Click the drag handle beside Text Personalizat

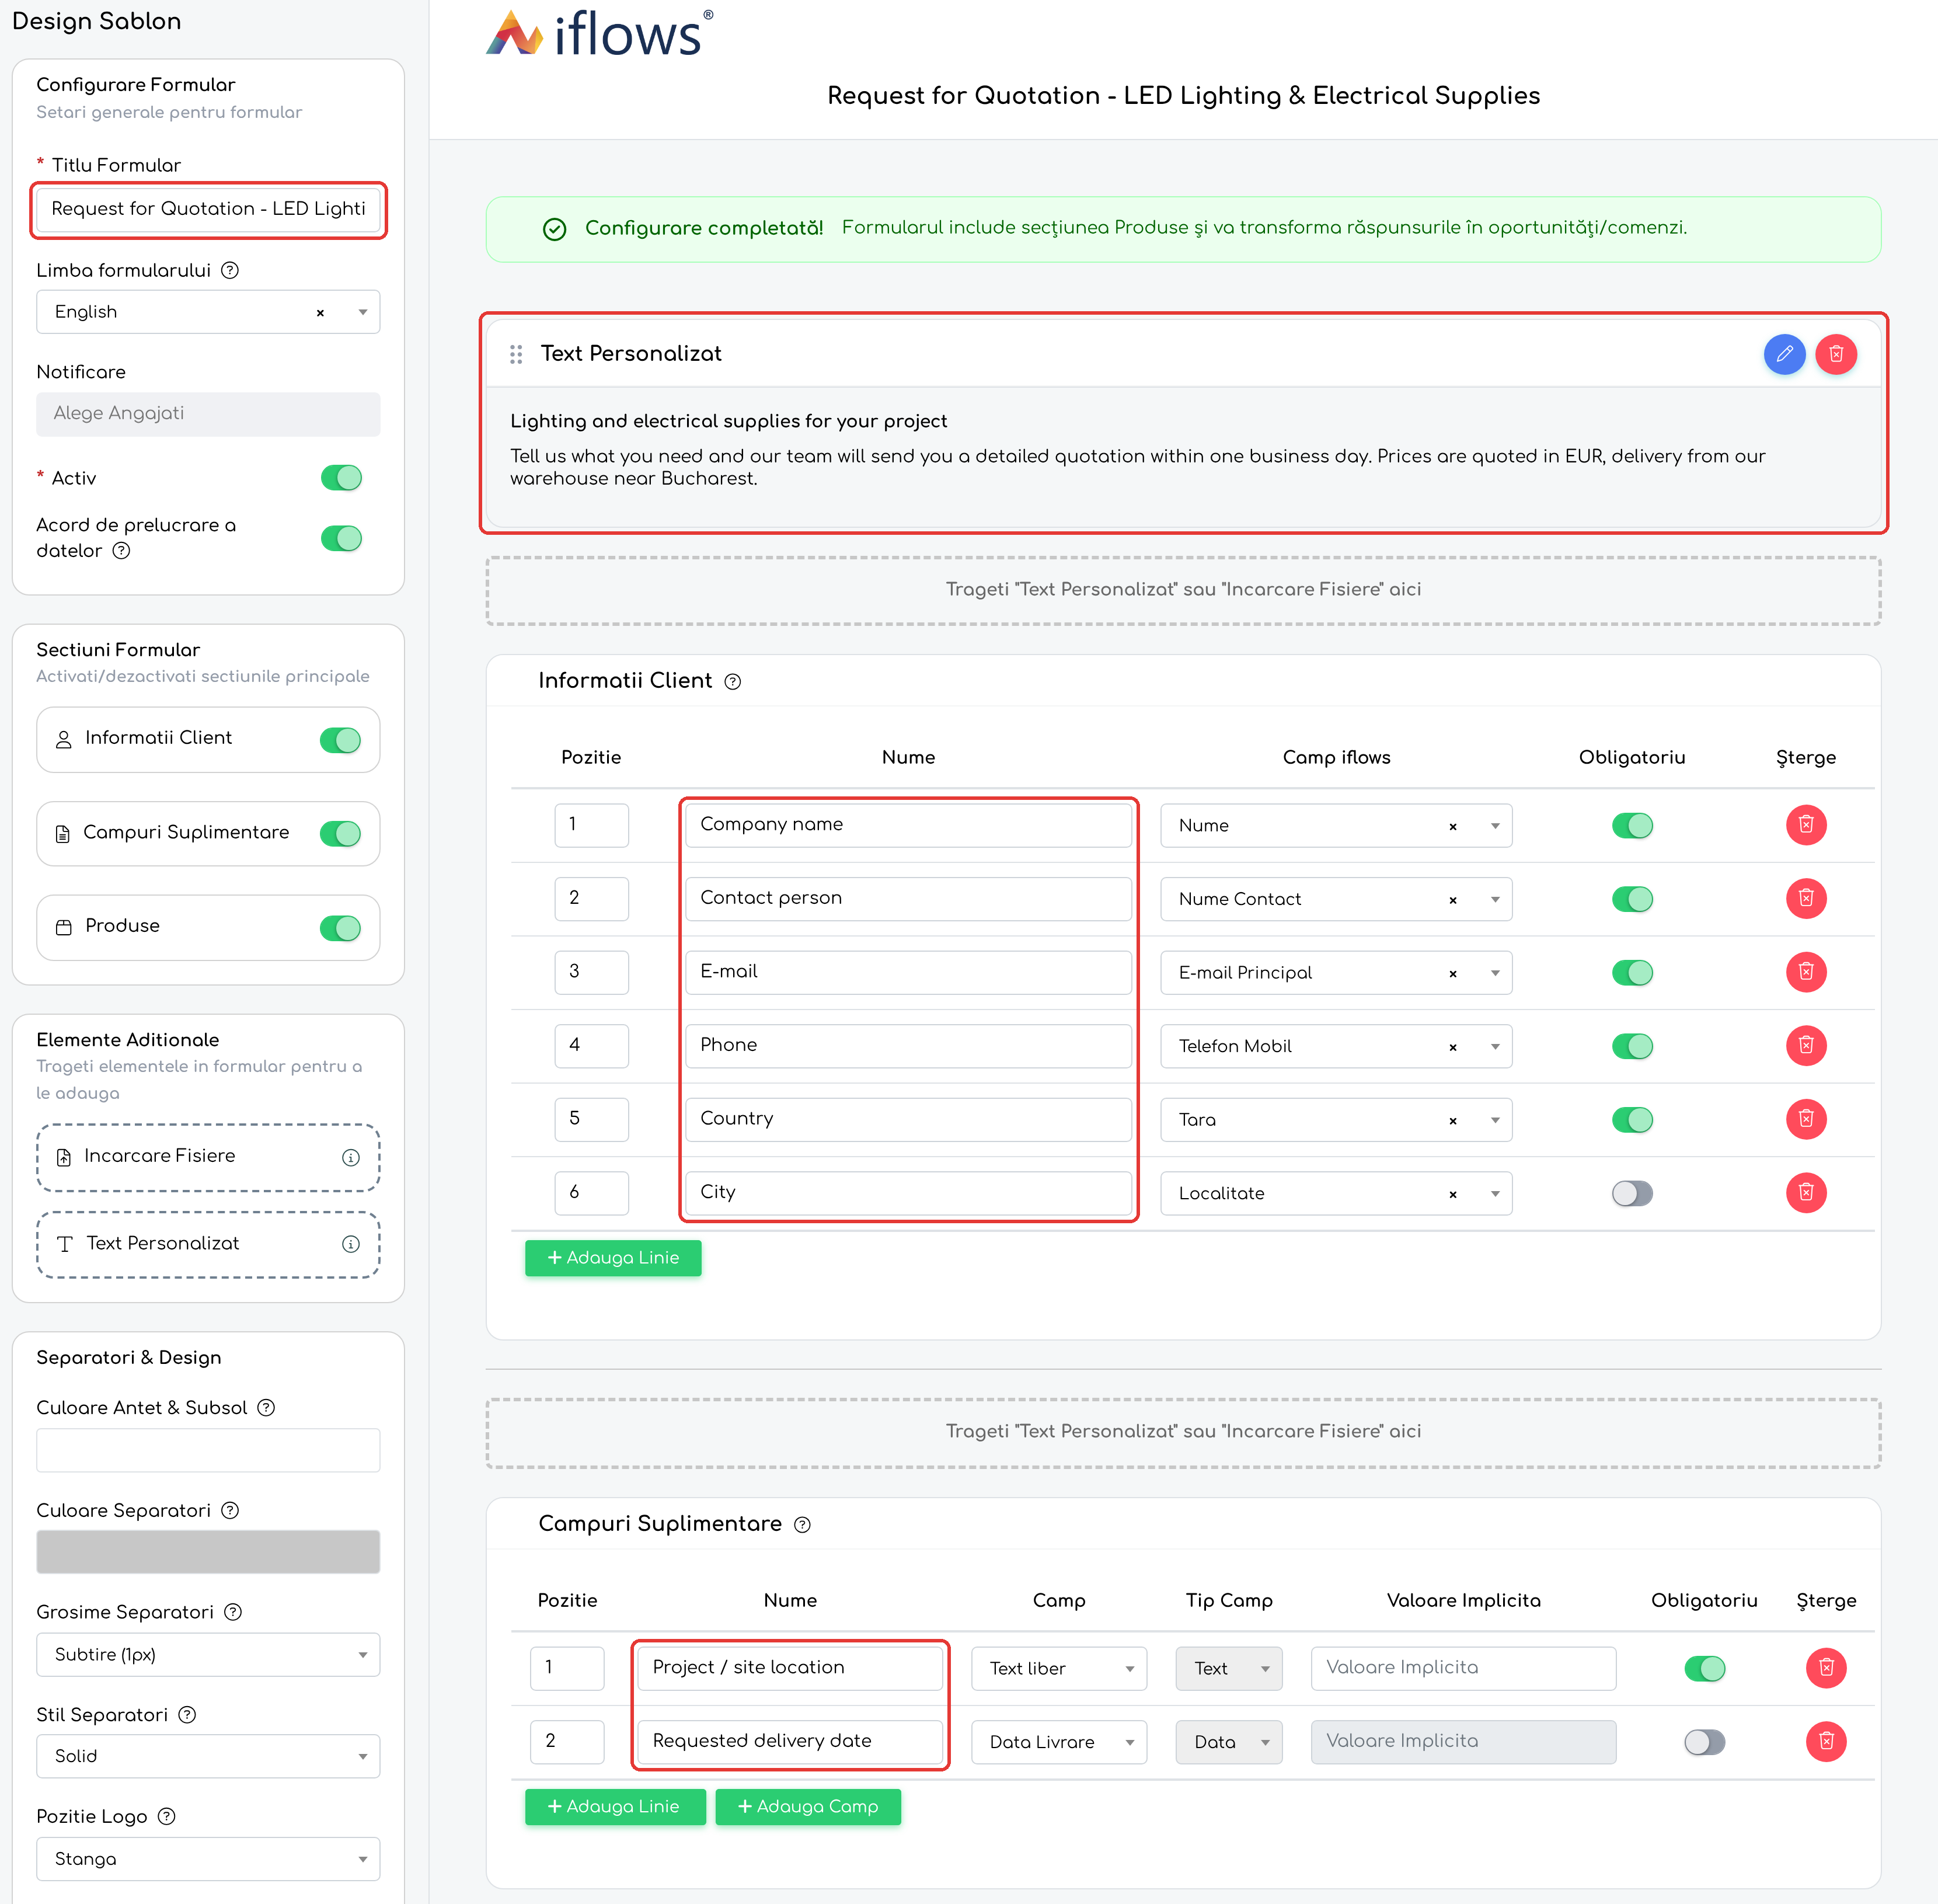516,354
